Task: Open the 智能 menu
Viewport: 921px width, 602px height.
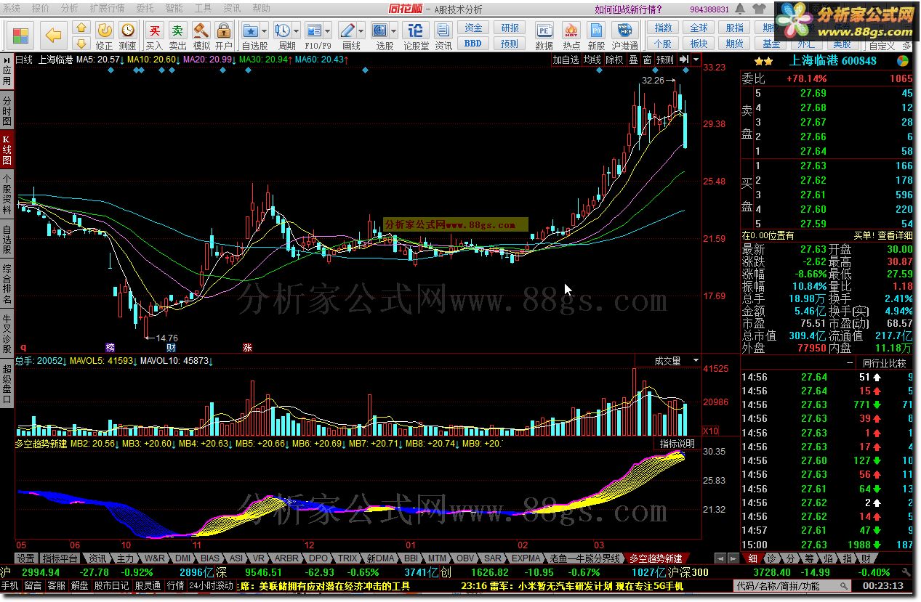Action: click(174, 8)
